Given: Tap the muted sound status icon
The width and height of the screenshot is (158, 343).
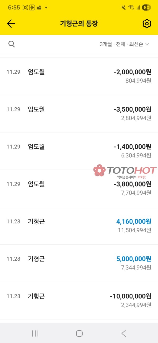Looking at the screenshot, I should tap(124, 8).
